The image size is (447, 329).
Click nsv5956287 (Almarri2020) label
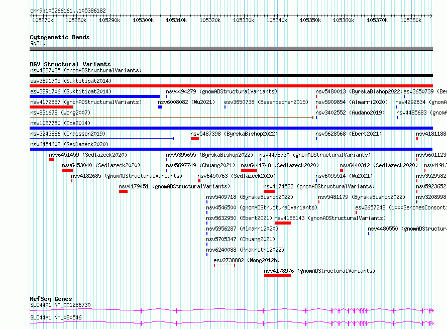click(x=242, y=229)
